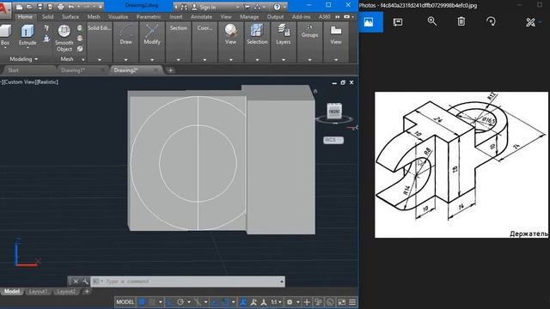Switch to Layout1 tab
550x309 pixels.
pyautogui.click(x=38, y=292)
